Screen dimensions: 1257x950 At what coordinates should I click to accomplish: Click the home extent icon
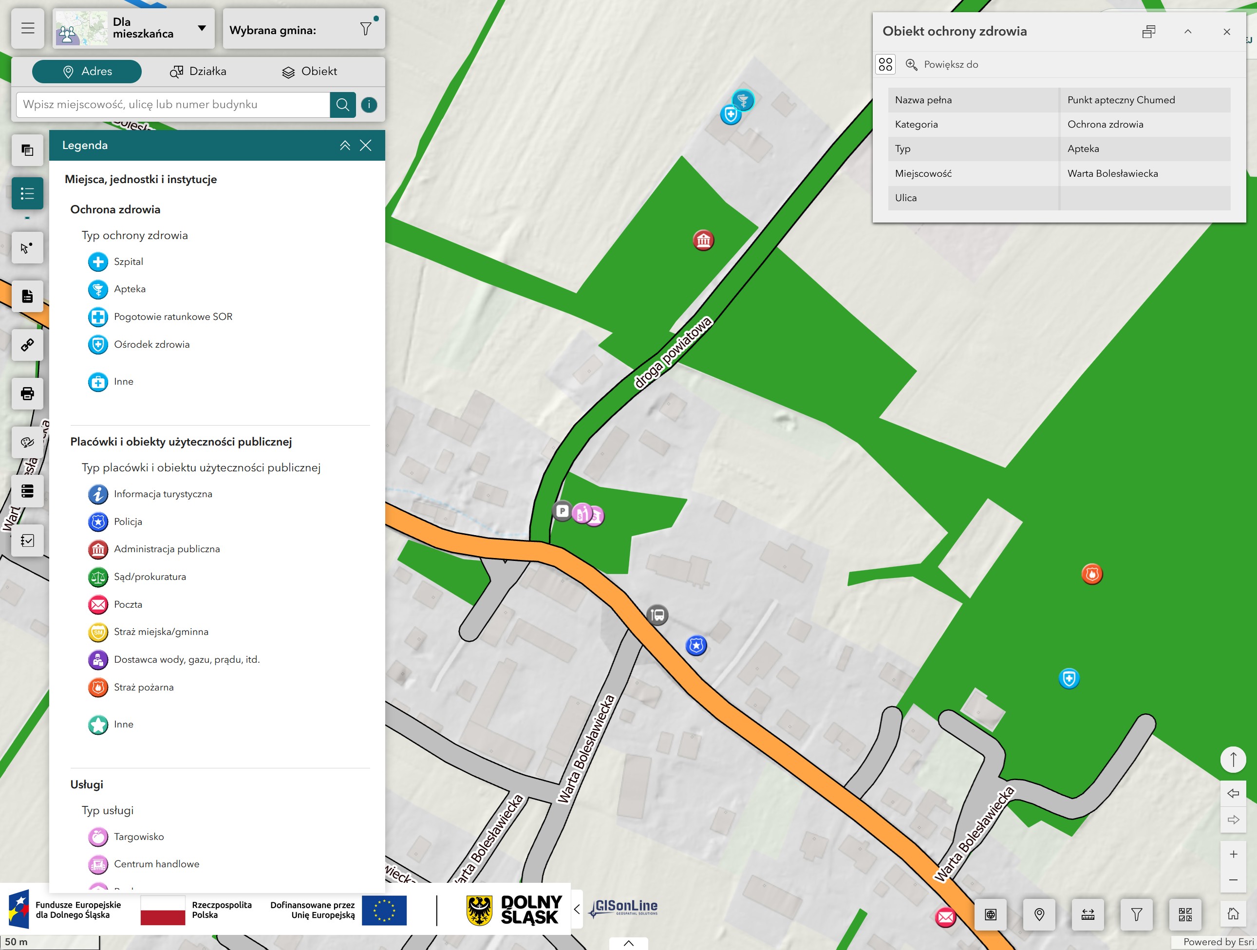[1233, 914]
